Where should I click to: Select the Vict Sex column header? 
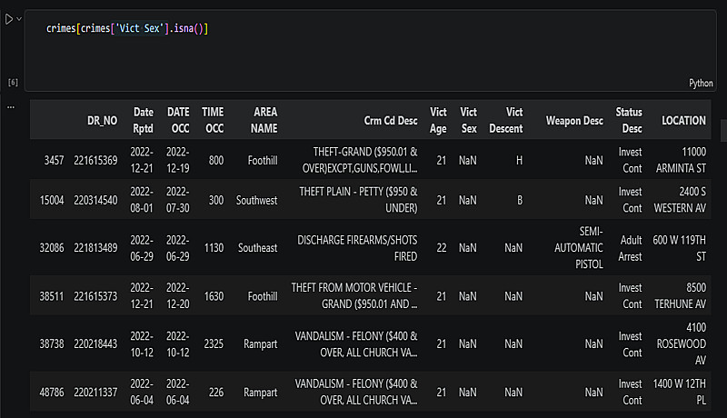pos(468,120)
